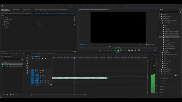This screenshot has width=182, height=102.
Task: Switch to the Editing workspace
Action: coord(78,6)
